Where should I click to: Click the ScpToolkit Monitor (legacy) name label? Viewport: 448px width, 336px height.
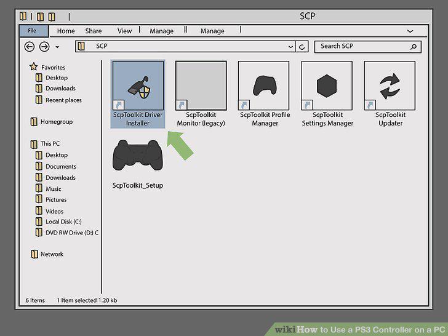(201, 119)
